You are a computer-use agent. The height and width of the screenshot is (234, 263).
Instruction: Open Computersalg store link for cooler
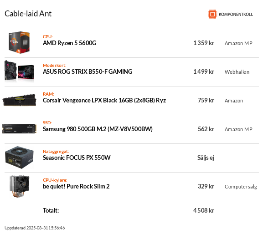click(241, 187)
